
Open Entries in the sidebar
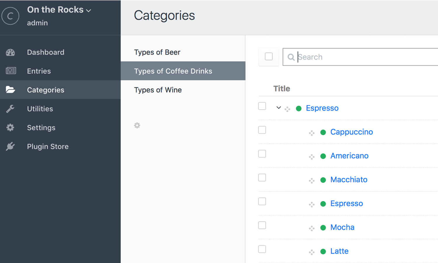60,71
